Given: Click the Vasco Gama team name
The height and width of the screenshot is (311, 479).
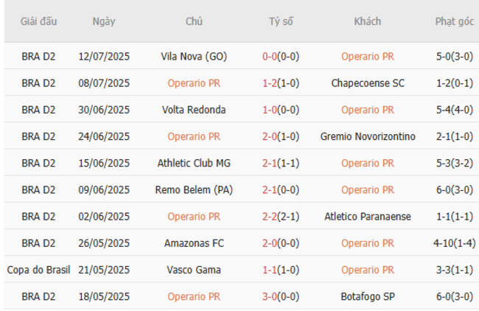Looking at the screenshot, I should (194, 270).
